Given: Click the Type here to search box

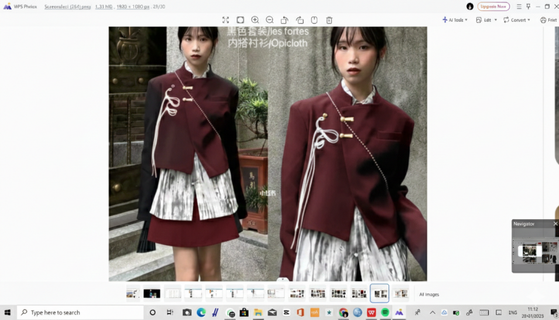Looking at the screenshot, I should [x=80, y=312].
